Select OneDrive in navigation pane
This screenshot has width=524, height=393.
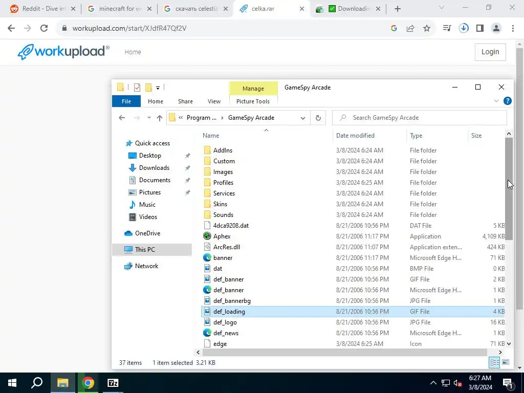click(147, 233)
